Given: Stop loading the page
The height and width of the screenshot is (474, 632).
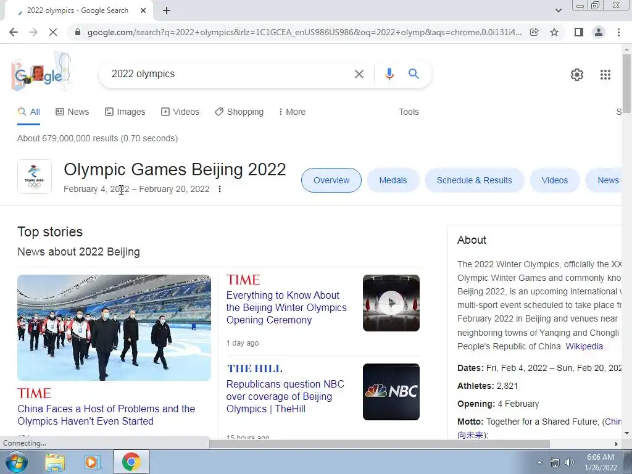Looking at the screenshot, I should click(53, 32).
